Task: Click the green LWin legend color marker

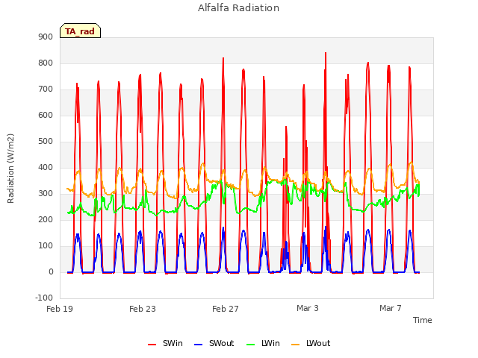Action: (x=250, y=345)
